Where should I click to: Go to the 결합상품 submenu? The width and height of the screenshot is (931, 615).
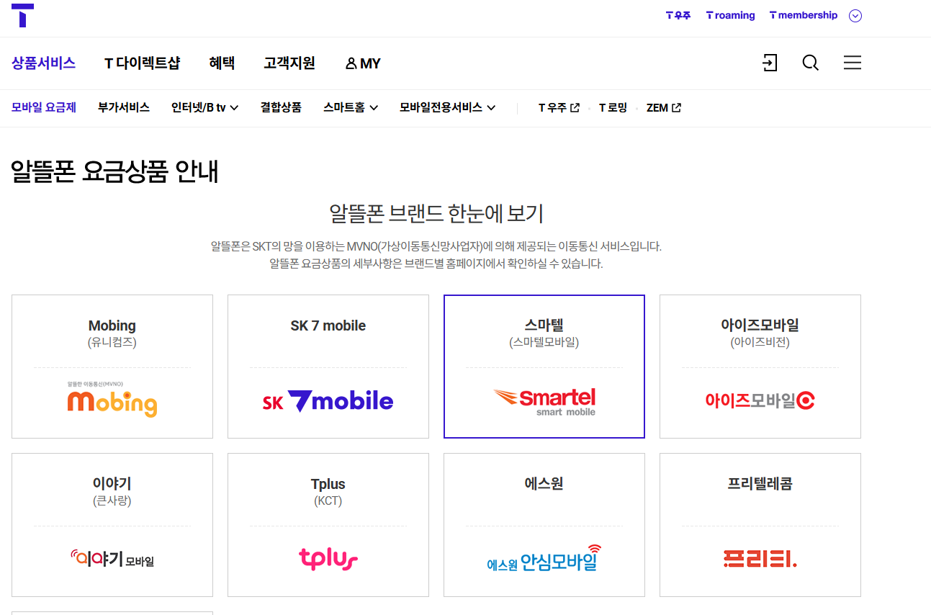coord(281,107)
